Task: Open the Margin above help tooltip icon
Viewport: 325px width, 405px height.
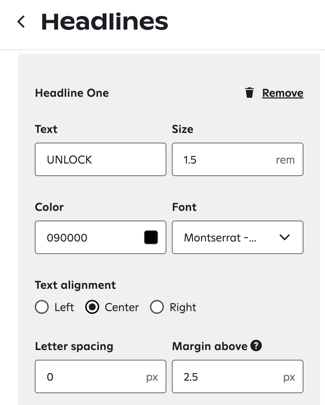Action: (x=256, y=346)
